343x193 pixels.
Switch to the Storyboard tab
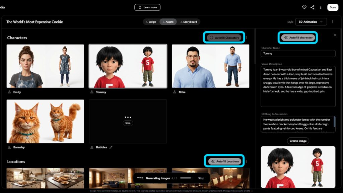pyautogui.click(x=189, y=22)
